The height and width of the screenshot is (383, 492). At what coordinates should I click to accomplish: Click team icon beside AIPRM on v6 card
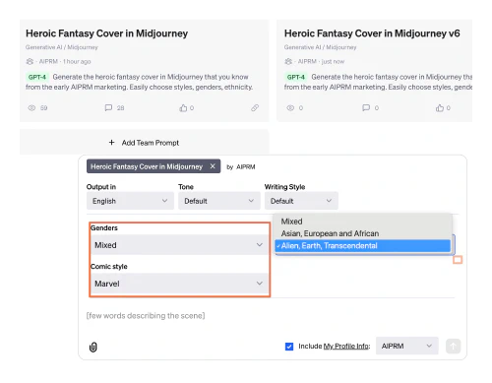[288, 61]
